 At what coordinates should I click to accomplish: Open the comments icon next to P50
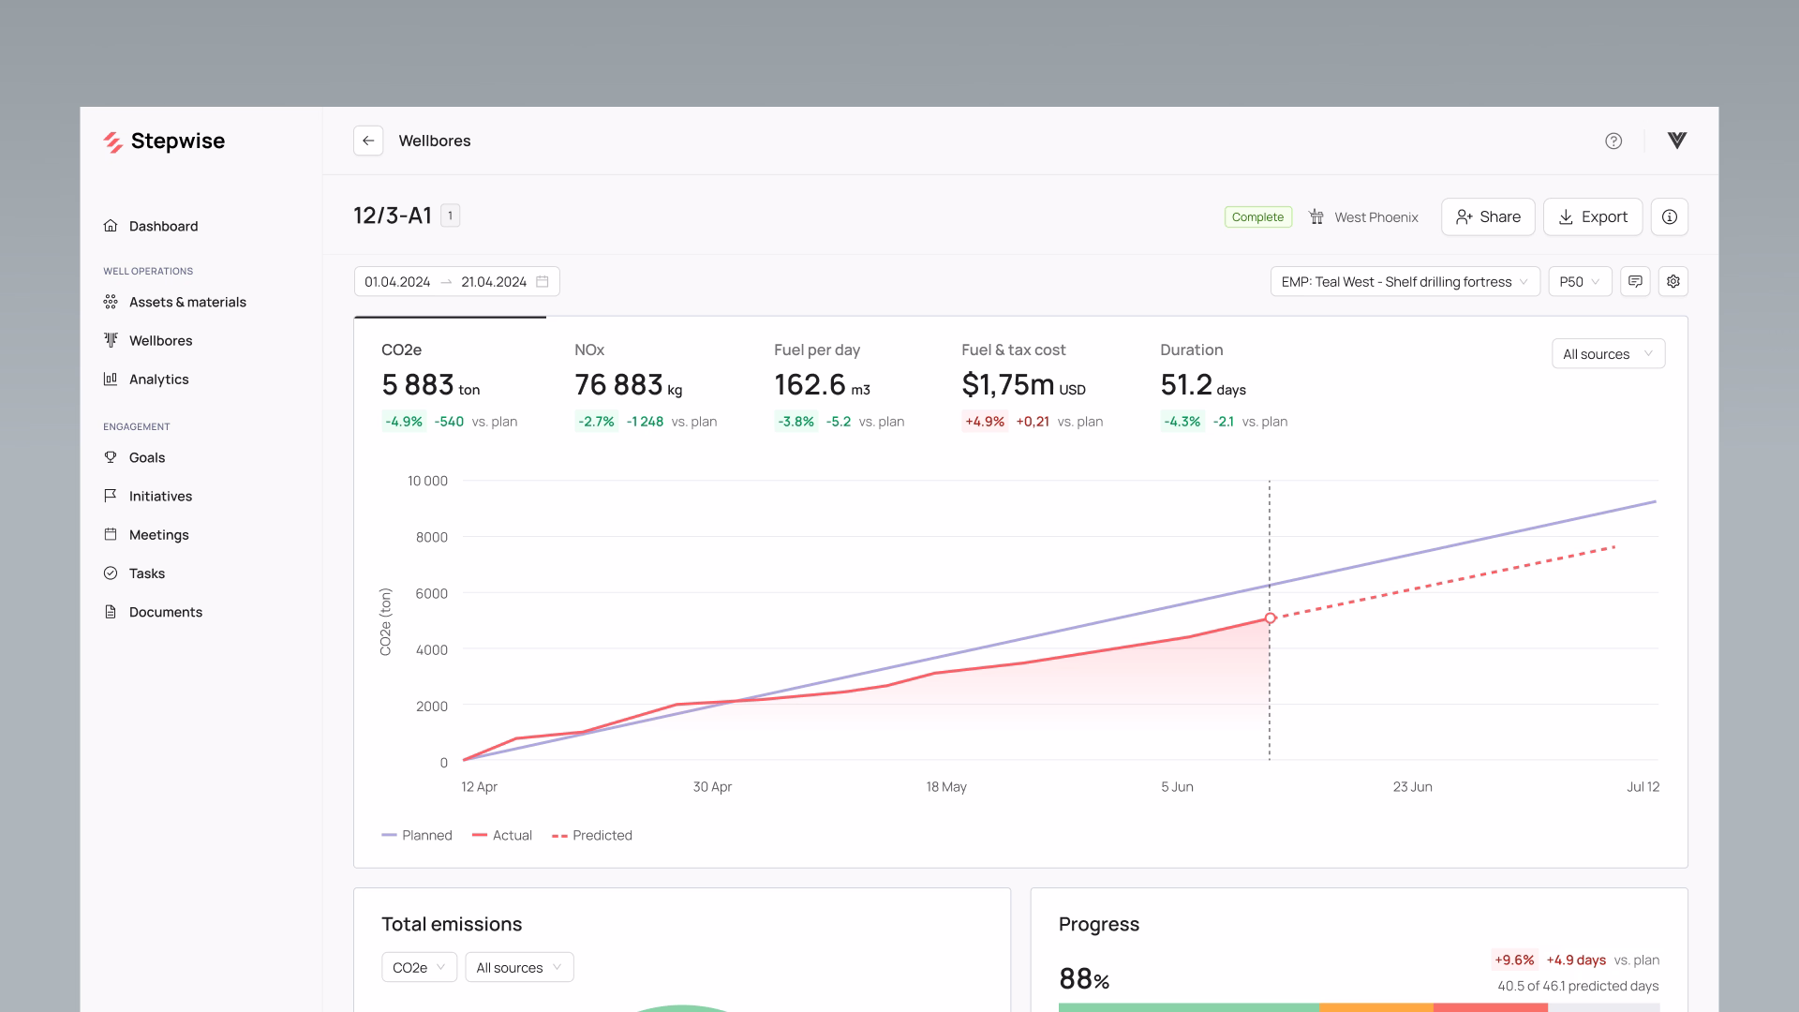click(1635, 281)
